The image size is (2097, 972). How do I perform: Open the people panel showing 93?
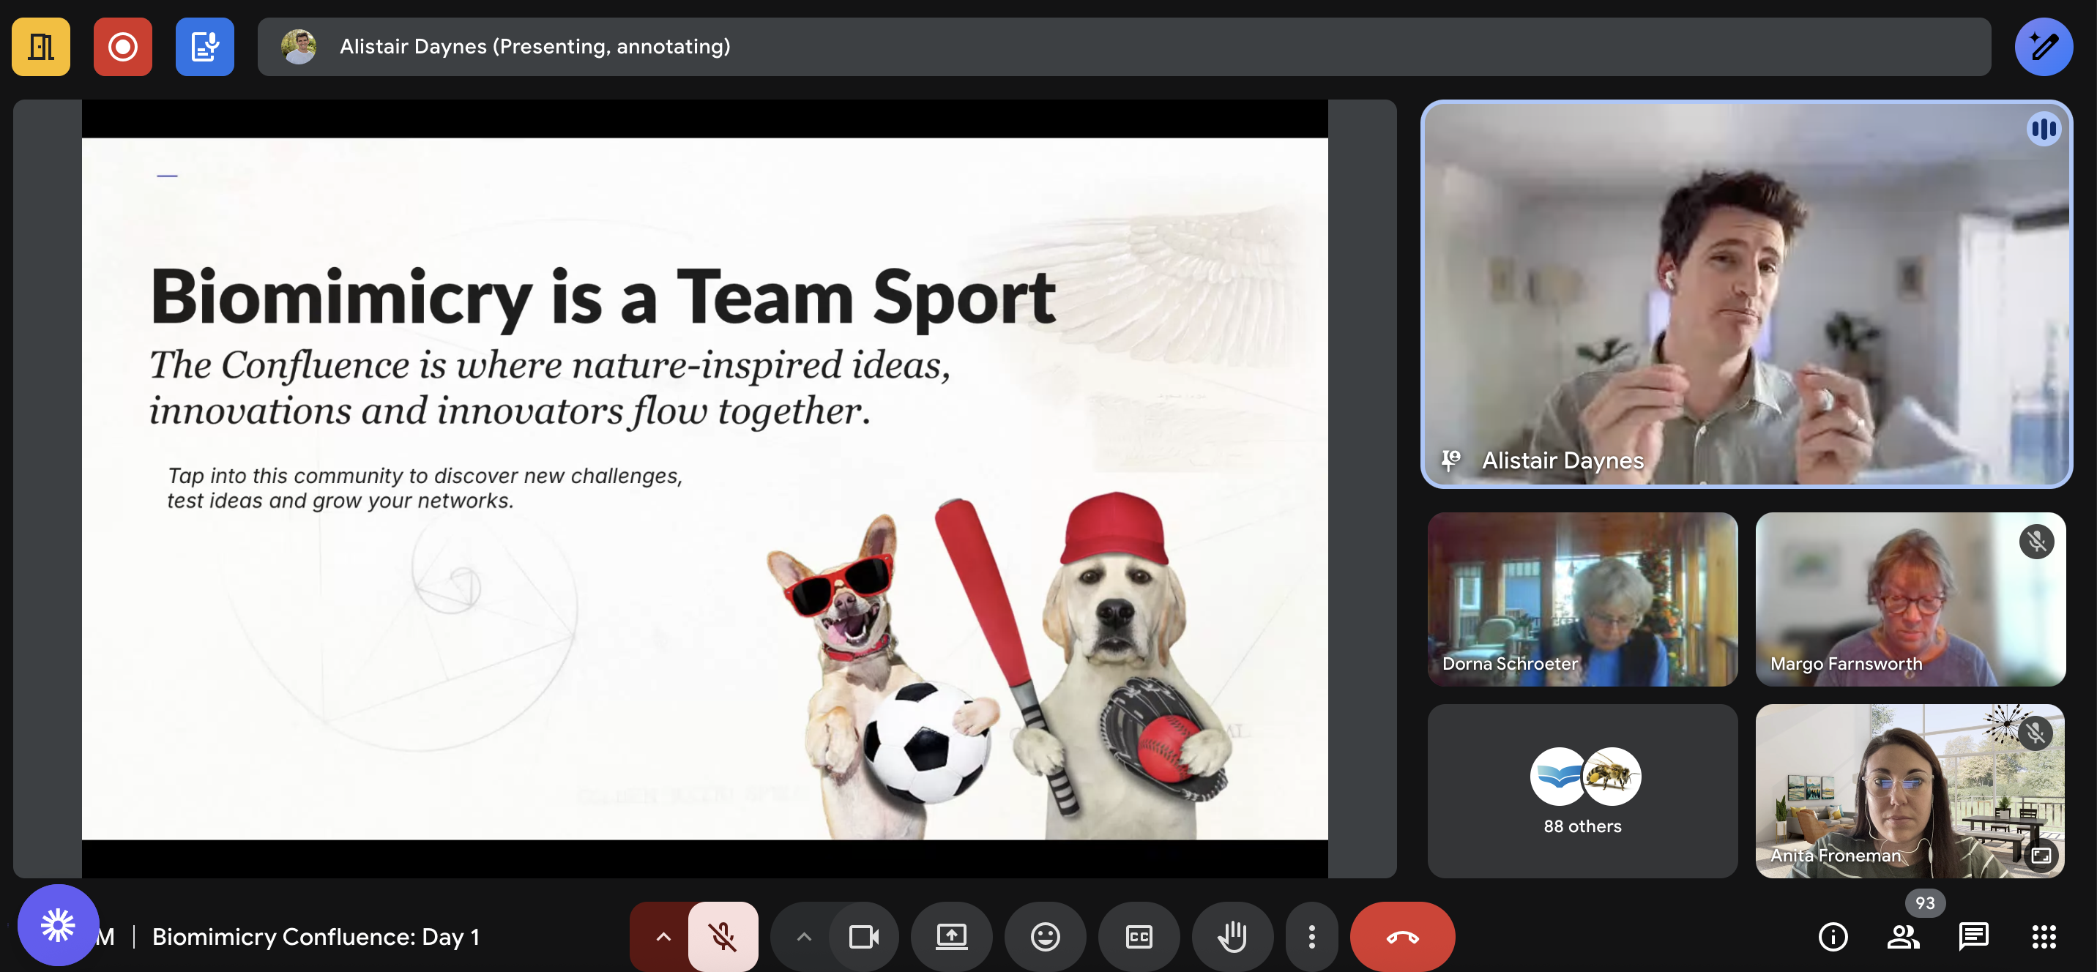(1902, 936)
